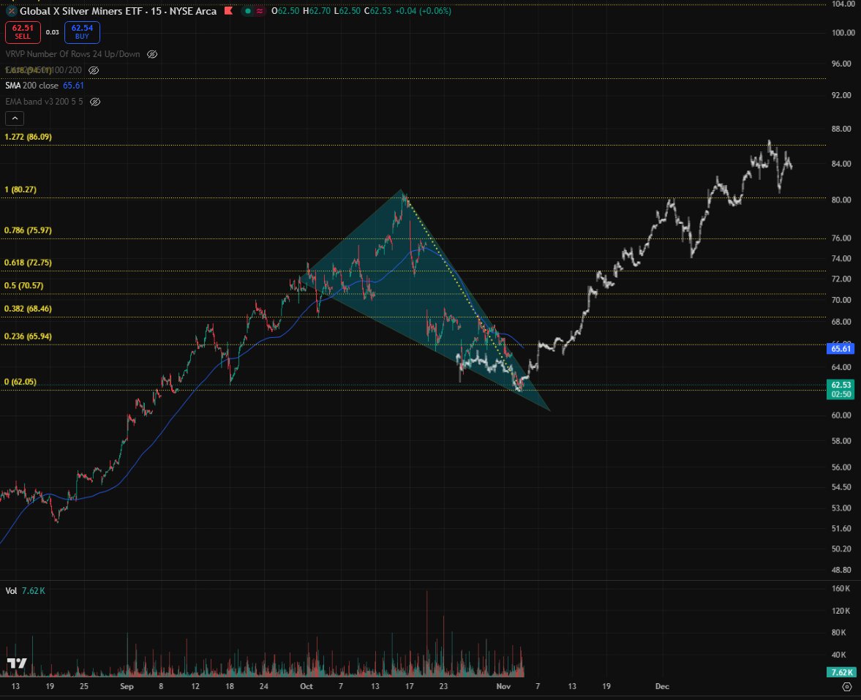Image resolution: width=861 pixels, height=700 pixels.
Task: Click the blue BUY 62.54 button
Action: pos(82,32)
